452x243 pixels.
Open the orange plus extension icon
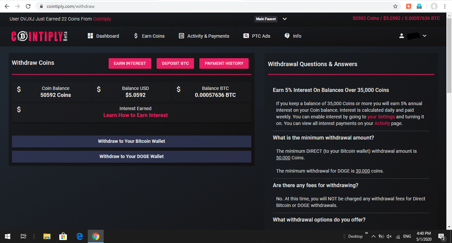pyautogui.click(x=409, y=6)
